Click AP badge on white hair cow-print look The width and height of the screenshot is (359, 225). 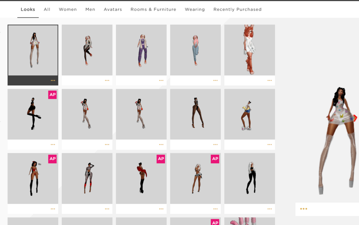click(215, 159)
